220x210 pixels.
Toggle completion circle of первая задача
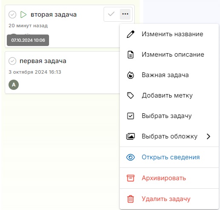pyautogui.click(x=12, y=61)
